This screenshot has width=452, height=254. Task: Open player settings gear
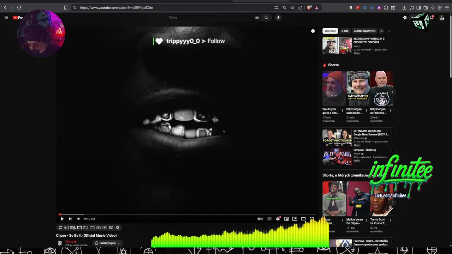point(278,219)
